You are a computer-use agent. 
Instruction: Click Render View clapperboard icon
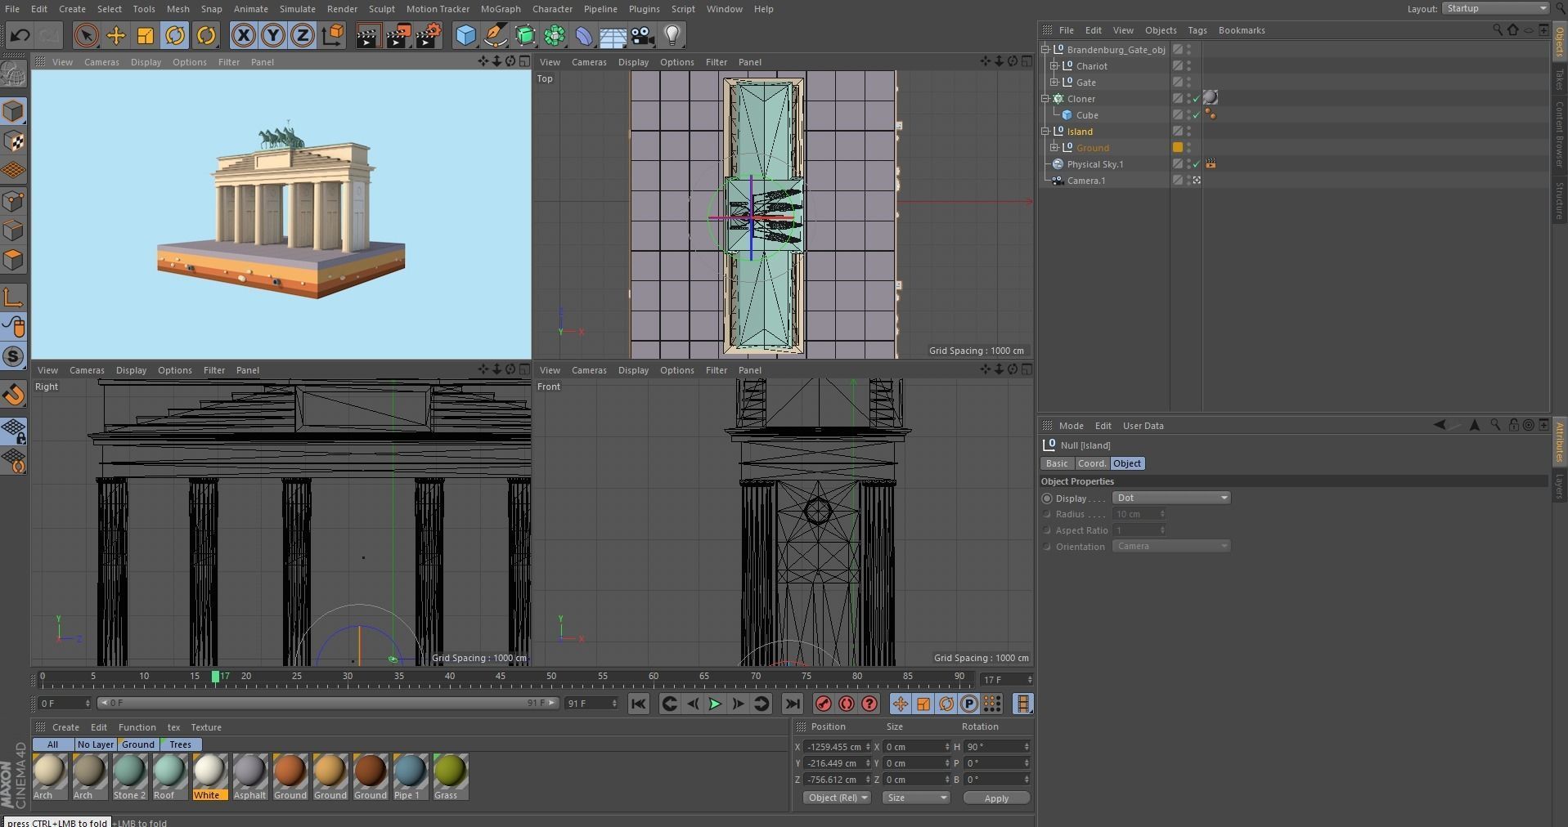[368, 35]
